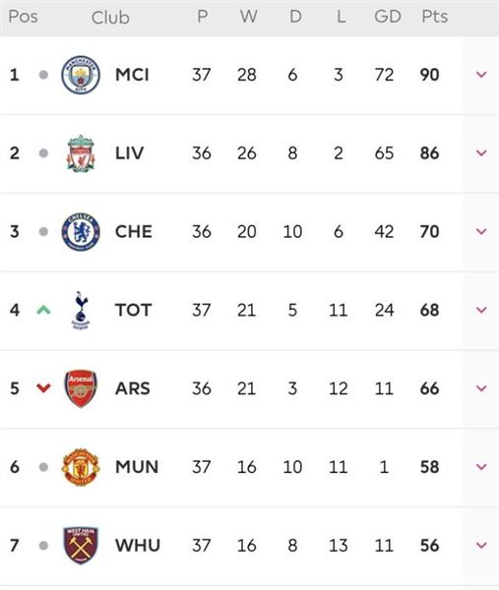Click the Club column header
Image resolution: width=499 pixels, height=590 pixels.
[110, 18]
